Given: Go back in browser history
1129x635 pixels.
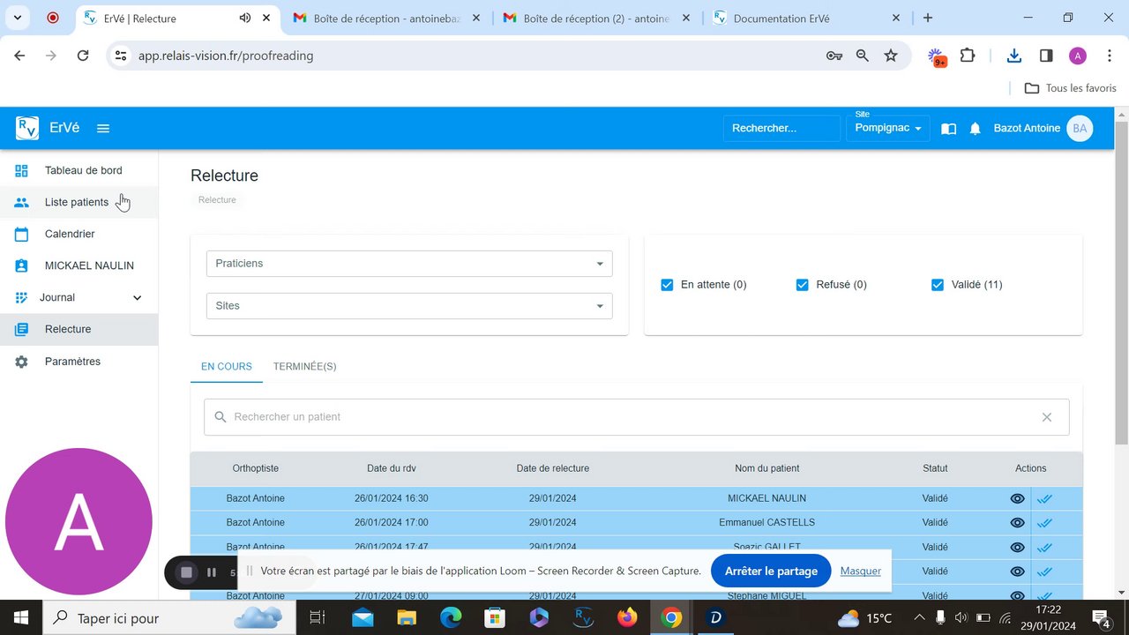Looking at the screenshot, I should coord(19,56).
